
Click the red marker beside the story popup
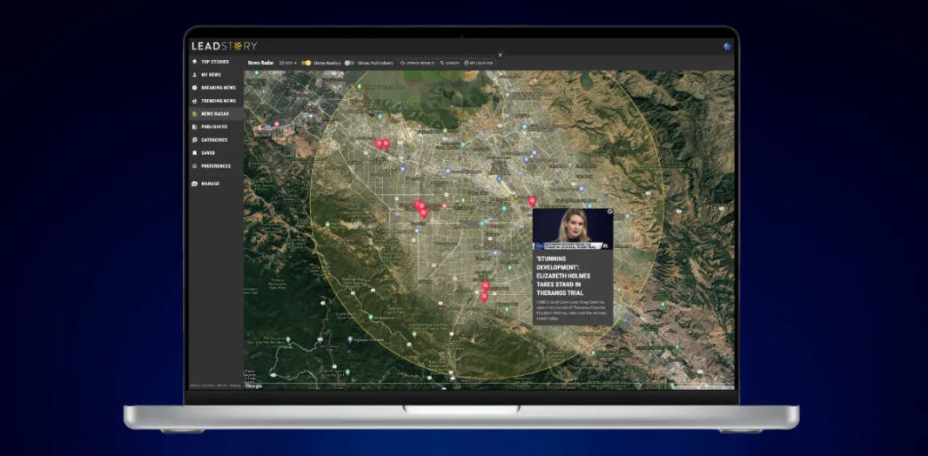[x=532, y=202]
